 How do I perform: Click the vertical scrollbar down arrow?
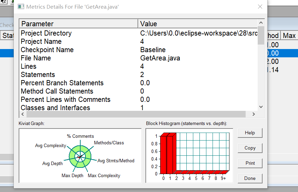(x=261, y=107)
